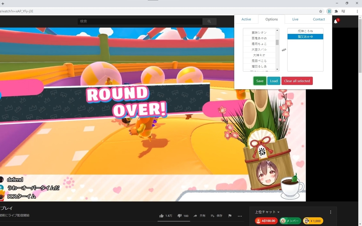The image size is (362, 226).
Task: Click the video player area
Action: [153, 114]
